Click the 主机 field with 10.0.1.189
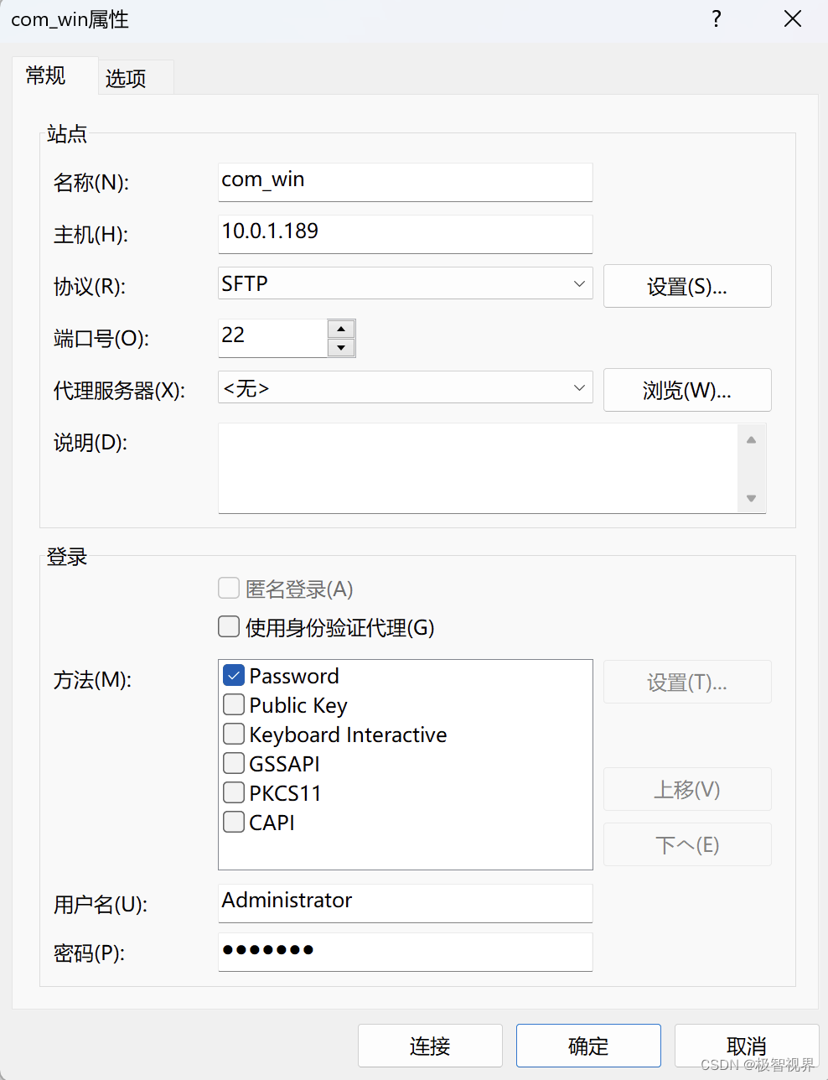828x1080 pixels. (405, 234)
